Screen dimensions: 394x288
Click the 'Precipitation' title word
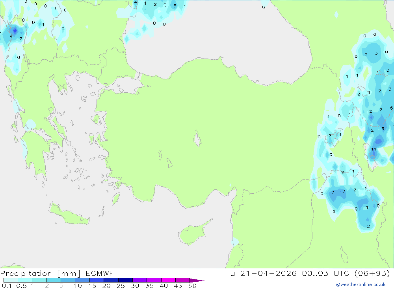(x=26, y=273)
